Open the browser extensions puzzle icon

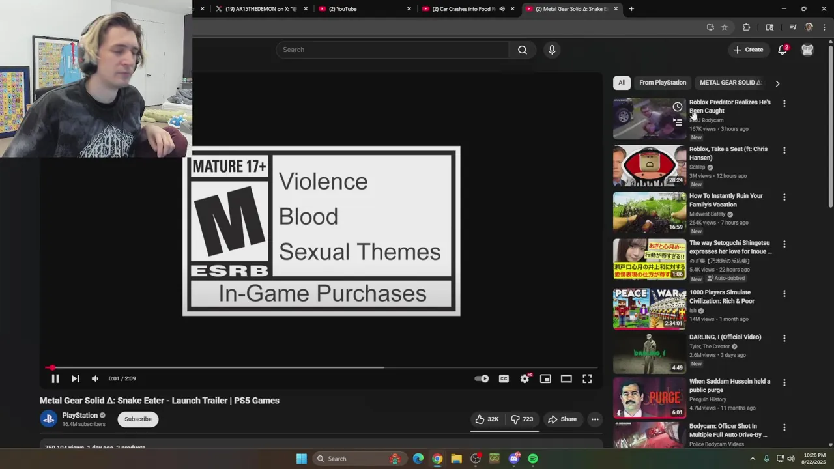click(747, 27)
